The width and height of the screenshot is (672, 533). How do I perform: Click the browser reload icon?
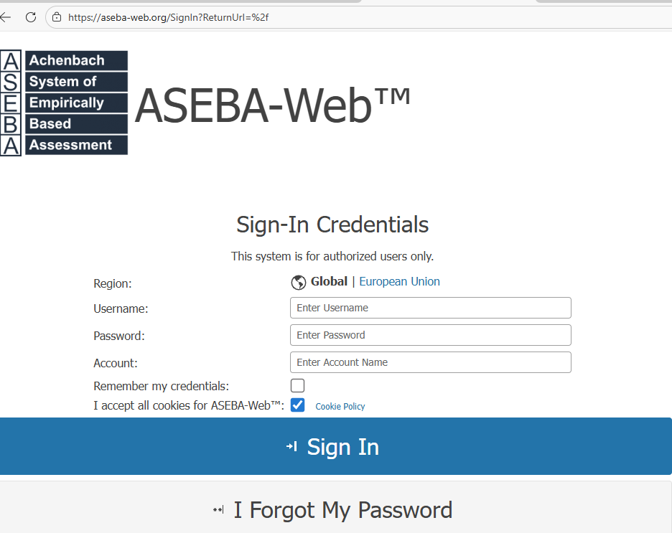click(x=31, y=17)
